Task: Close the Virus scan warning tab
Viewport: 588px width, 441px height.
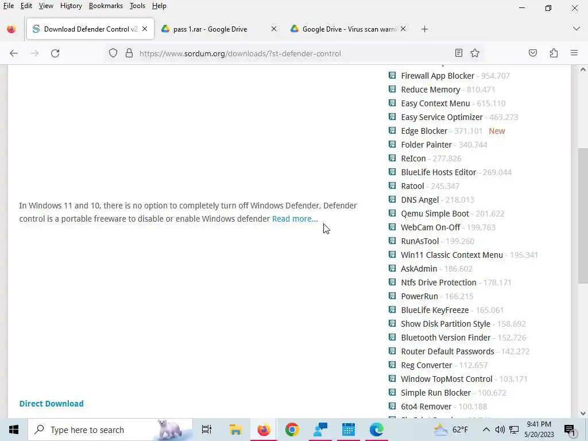Action: pos(403,29)
